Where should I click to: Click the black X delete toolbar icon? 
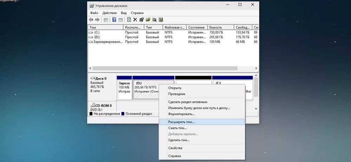(x=135, y=20)
